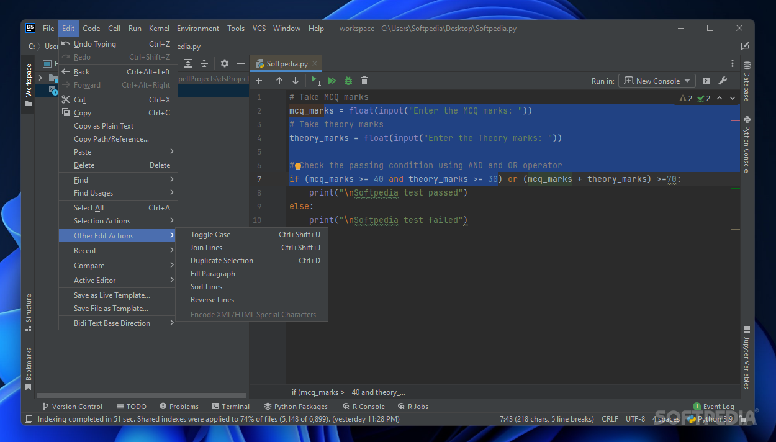Expand the Recent submenu
The width and height of the screenshot is (776, 442).
[x=118, y=251]
